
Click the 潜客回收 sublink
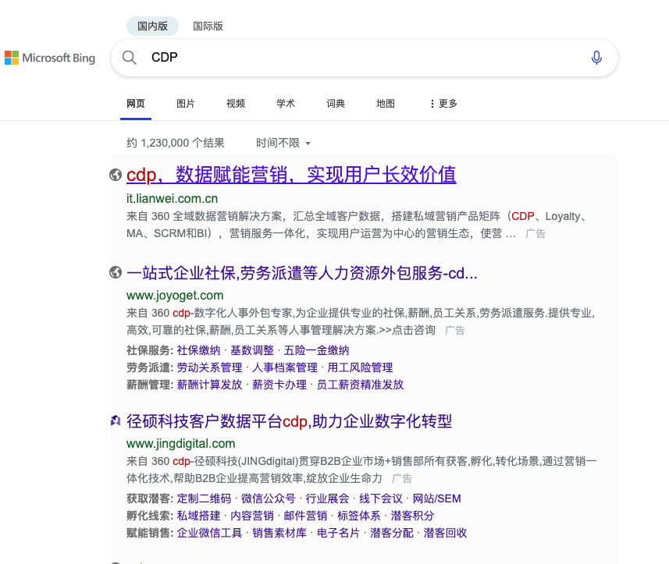click(x=445, y=533)
